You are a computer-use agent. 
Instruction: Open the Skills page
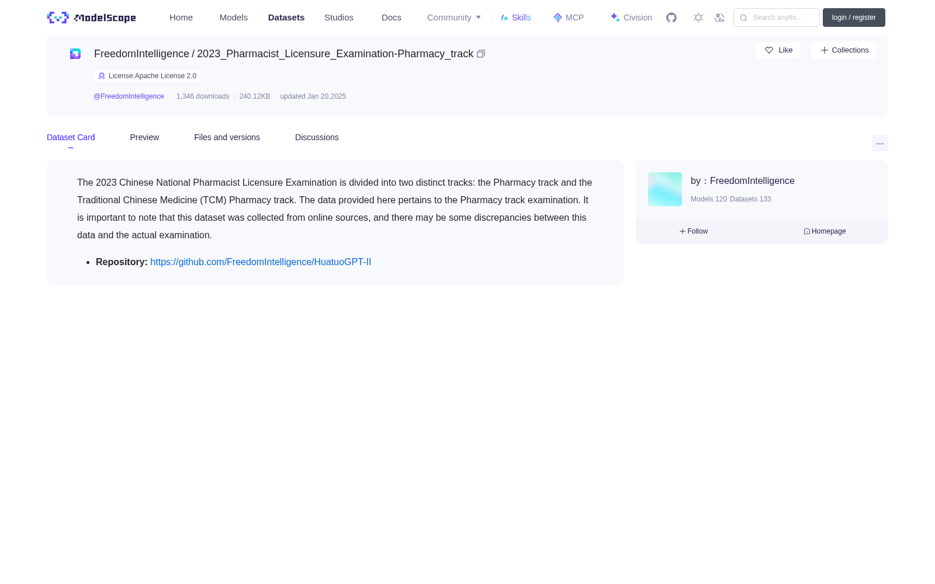point(516,18)
